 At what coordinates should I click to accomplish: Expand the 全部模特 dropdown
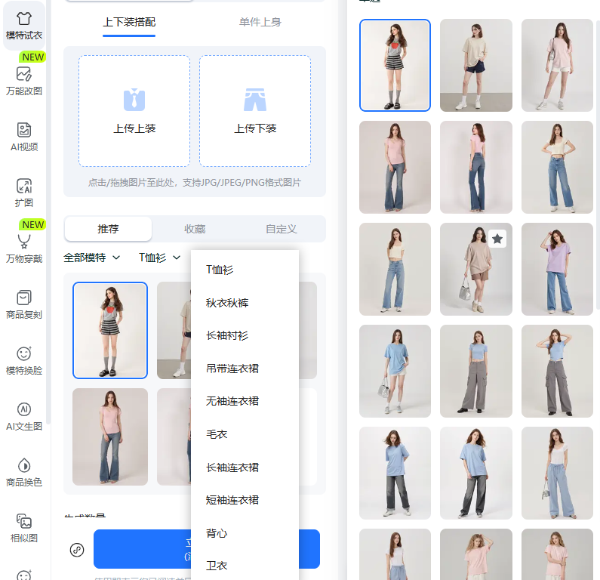click(92, 258)
